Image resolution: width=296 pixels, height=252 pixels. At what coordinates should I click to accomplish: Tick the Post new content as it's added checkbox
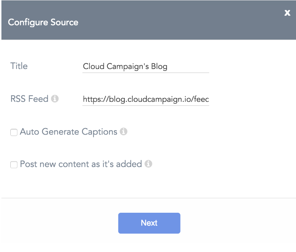click(x=14, y=165)
